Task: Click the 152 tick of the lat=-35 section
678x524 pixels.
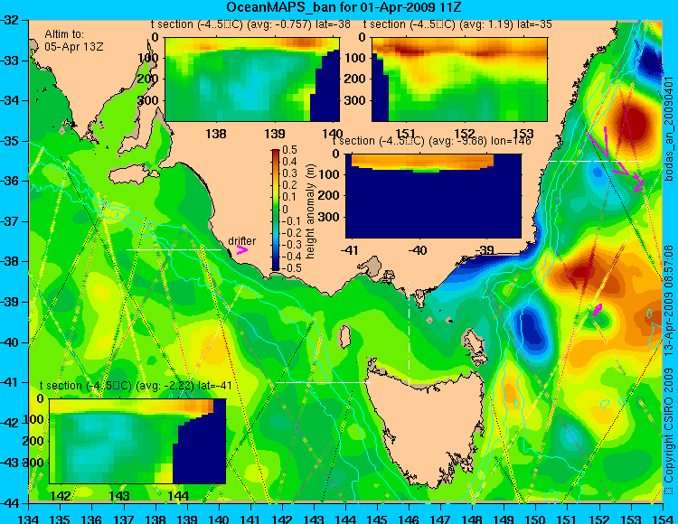Action: click(465, 134)
